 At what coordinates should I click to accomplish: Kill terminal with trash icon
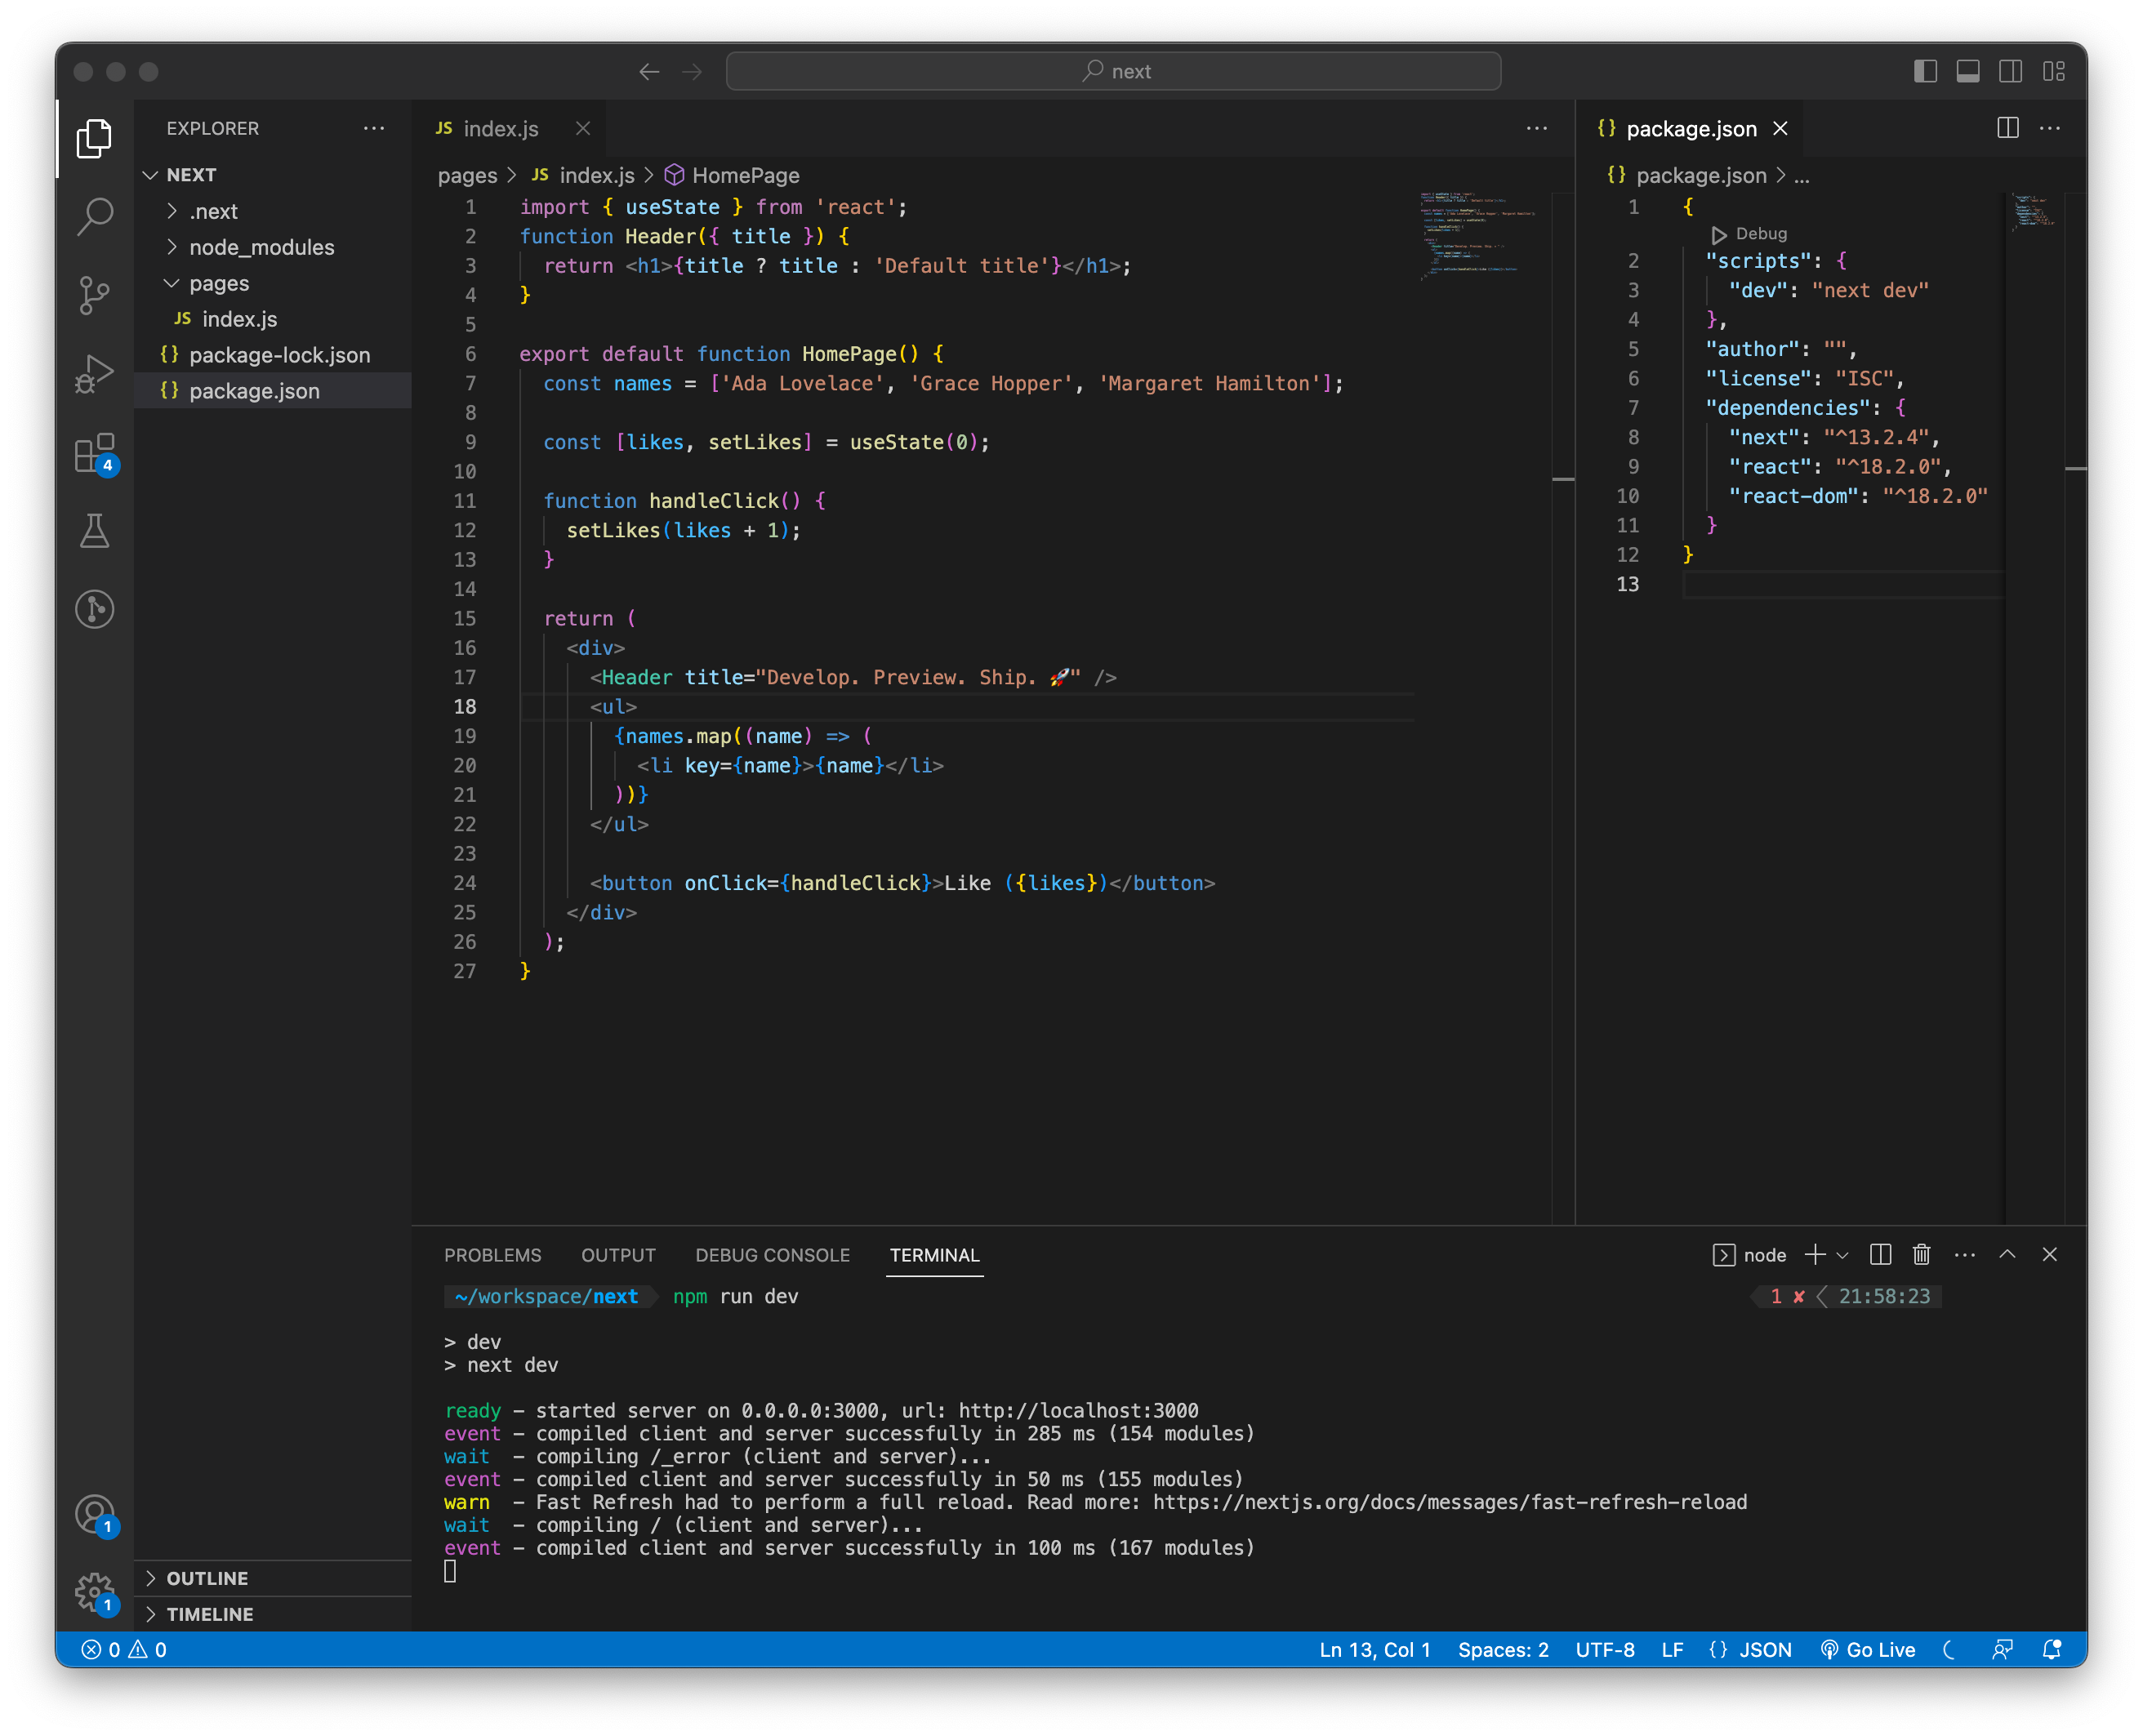point(1921,1254)
